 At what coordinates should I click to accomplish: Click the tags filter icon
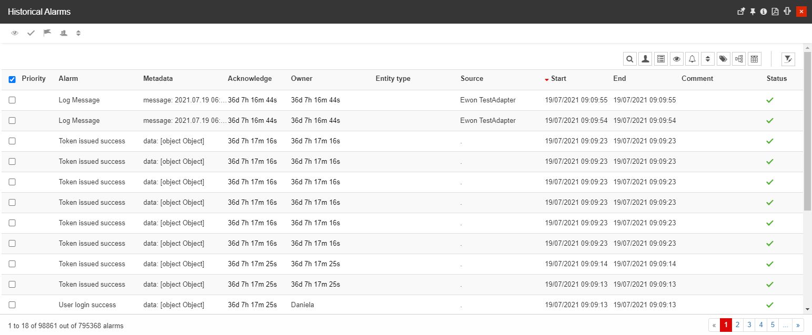723,59
